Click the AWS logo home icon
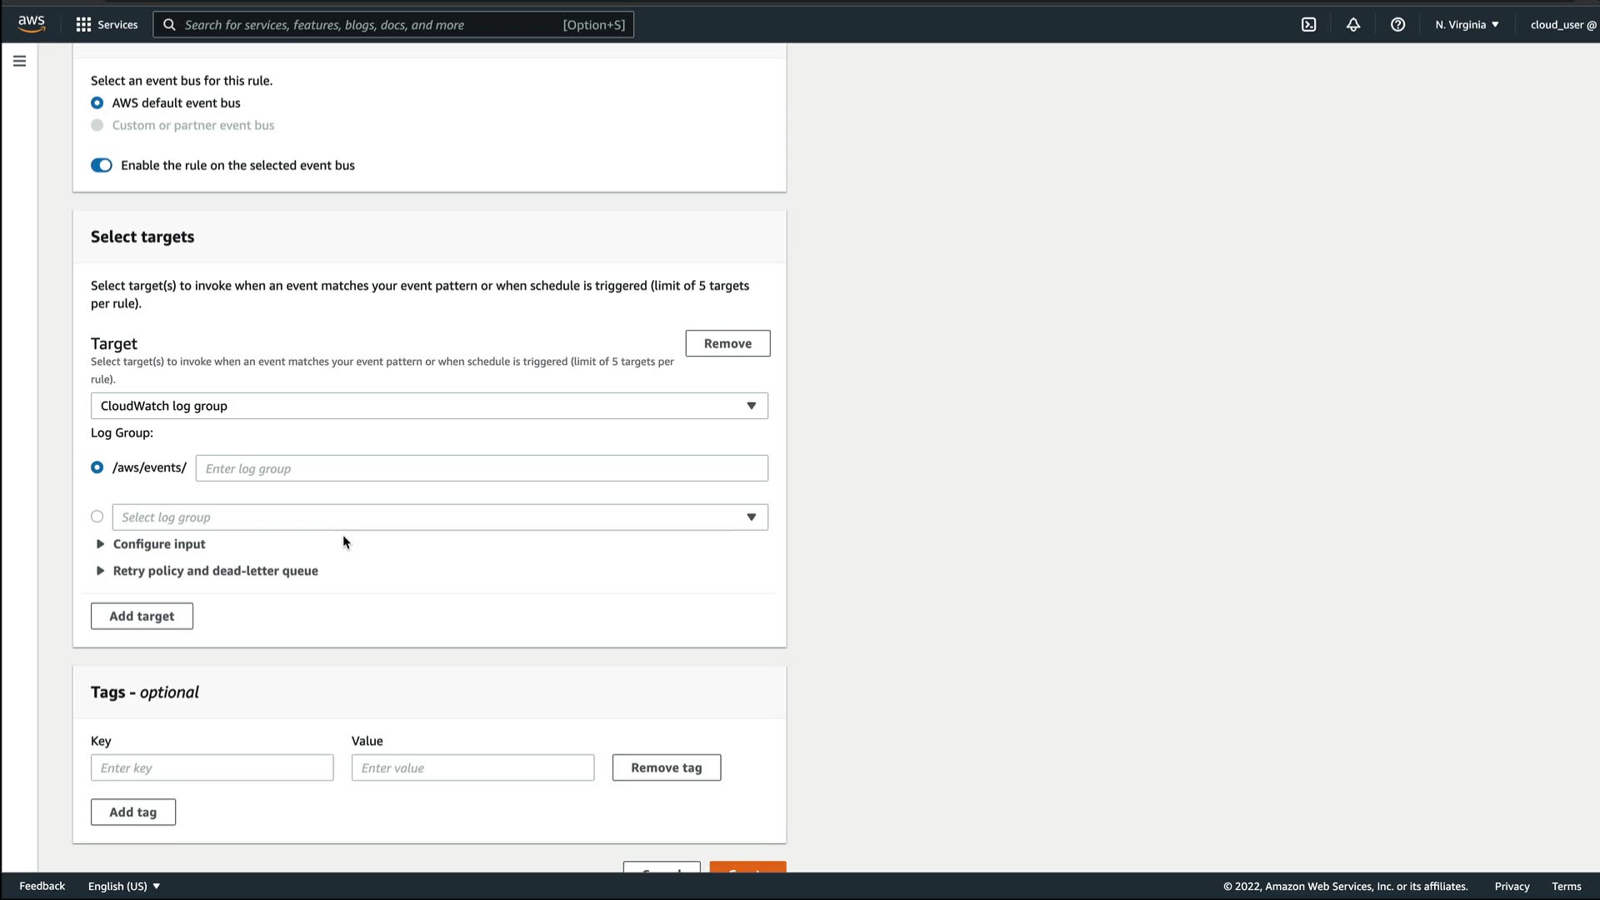The height and width of the screenshot is (900, 1600). tap(32, 24)
